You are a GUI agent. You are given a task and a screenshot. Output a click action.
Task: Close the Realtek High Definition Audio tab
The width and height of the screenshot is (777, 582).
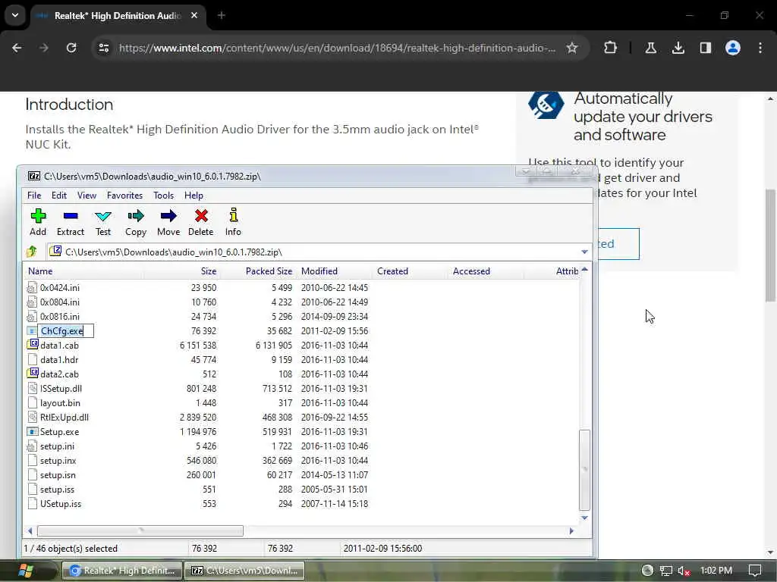[194, 16]
